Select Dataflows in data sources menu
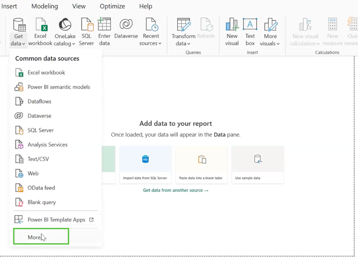 (x=56, y=102)
